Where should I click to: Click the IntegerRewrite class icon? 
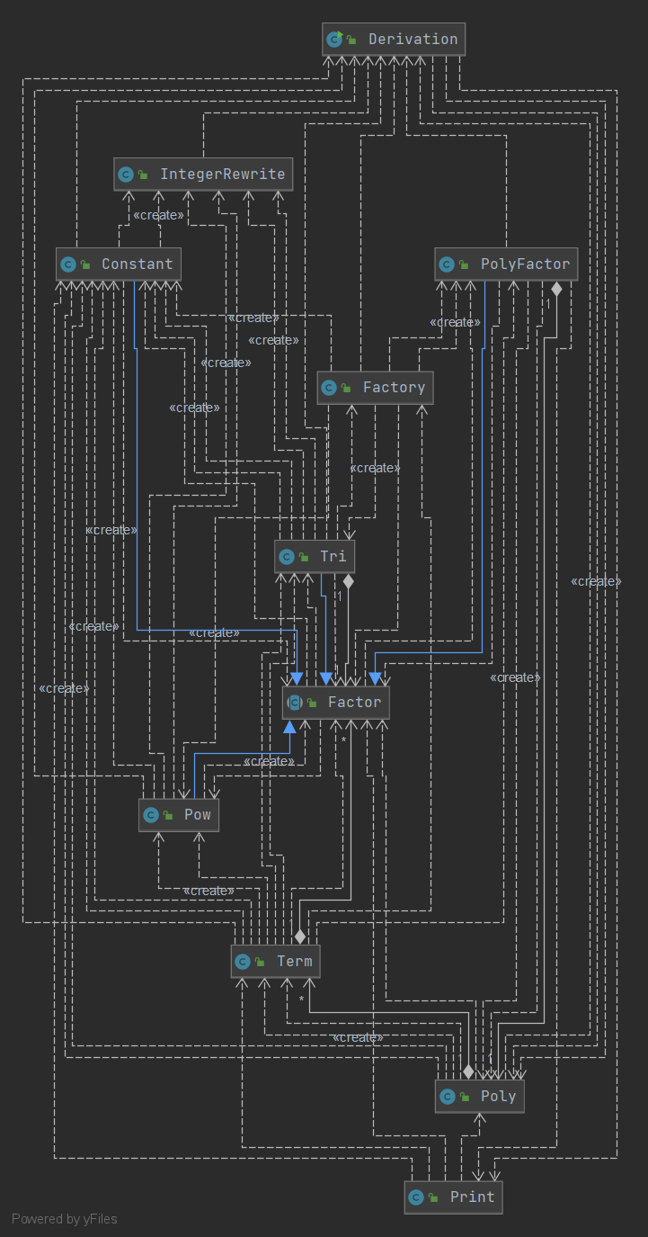click(126, 175)
